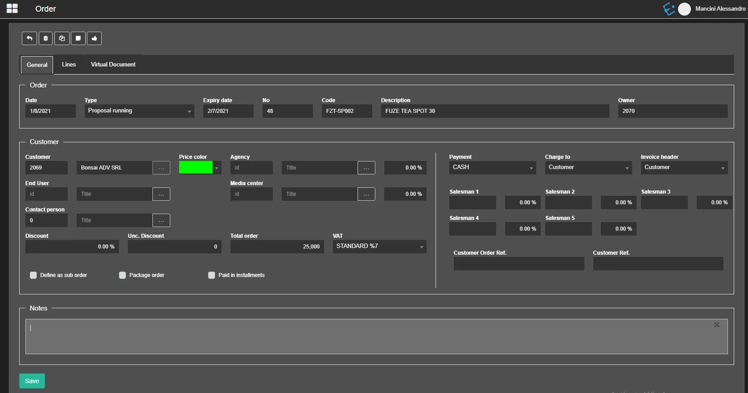Check the Package order option
748x393 pixels.
pyautogui.click(x=123, y=275)
